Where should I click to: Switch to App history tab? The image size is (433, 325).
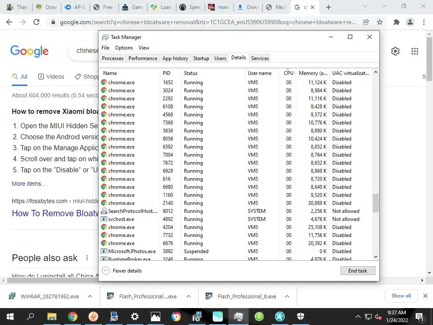point(175,58)
